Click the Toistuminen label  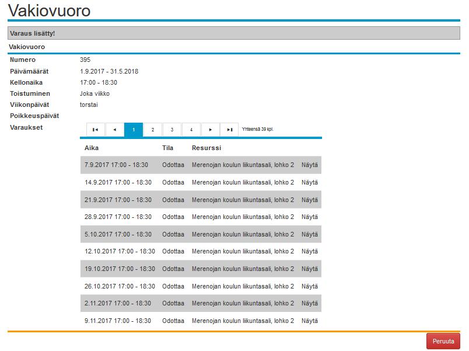(30, 94)
